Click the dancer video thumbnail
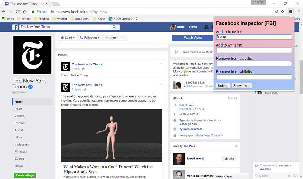The width and height of the screenshot is (303, 179). point(111,136)
